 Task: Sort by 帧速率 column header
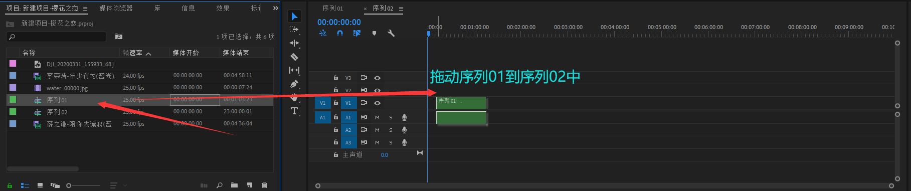(132, 53)
